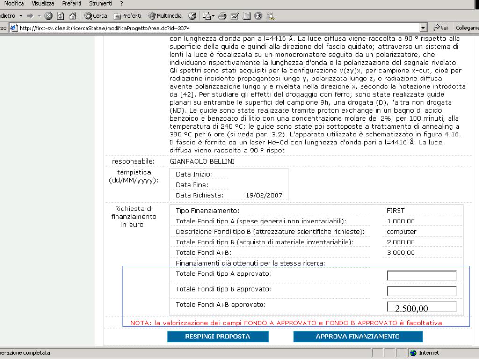Viewport: 479px width, 359px height.
Task: Open the forward button history dropdown arrow
Action: pyautogui.click(x=39, y=16)
